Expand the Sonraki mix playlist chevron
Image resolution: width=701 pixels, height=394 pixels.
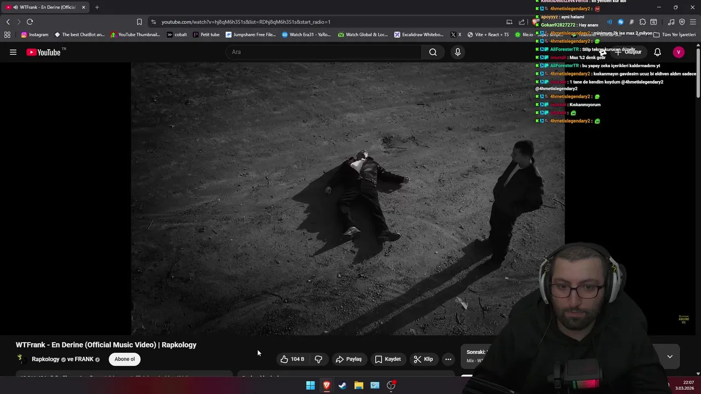669,357
